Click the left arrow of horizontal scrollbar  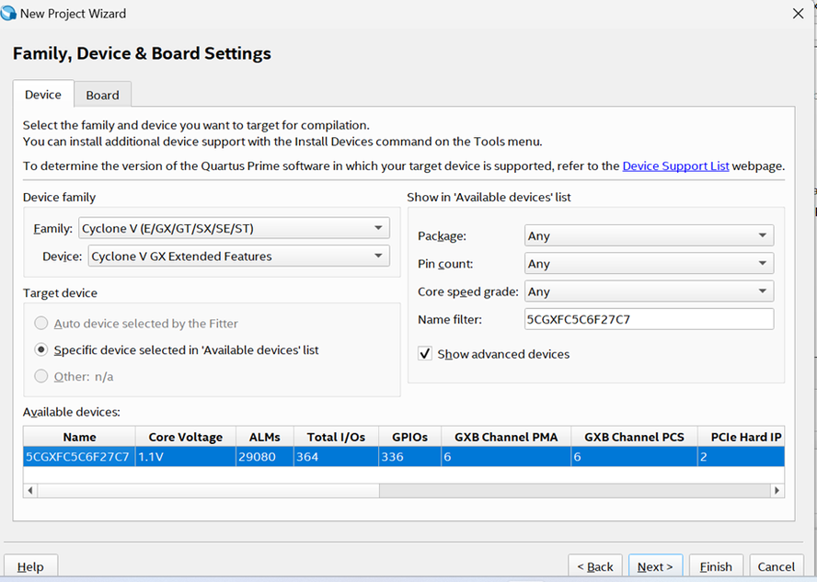(29, 491)
